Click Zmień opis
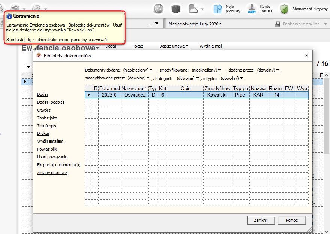 pyautogui.click(x=46, y=126)
